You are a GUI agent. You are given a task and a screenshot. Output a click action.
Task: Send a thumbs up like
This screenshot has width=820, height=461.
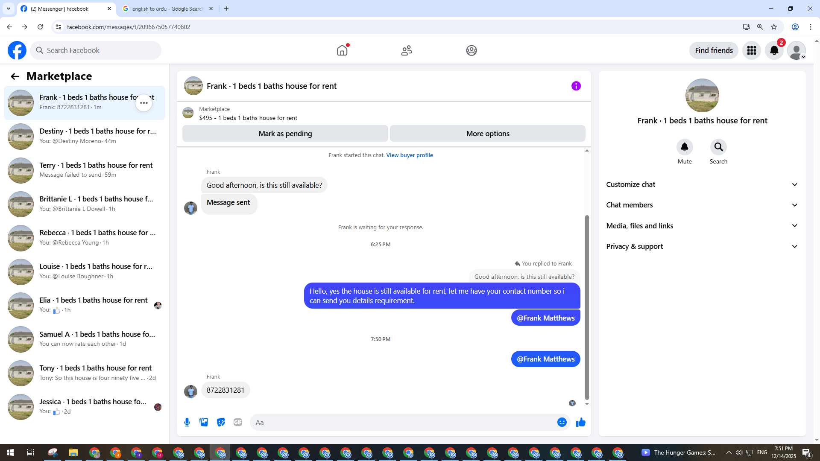point(580,422)
